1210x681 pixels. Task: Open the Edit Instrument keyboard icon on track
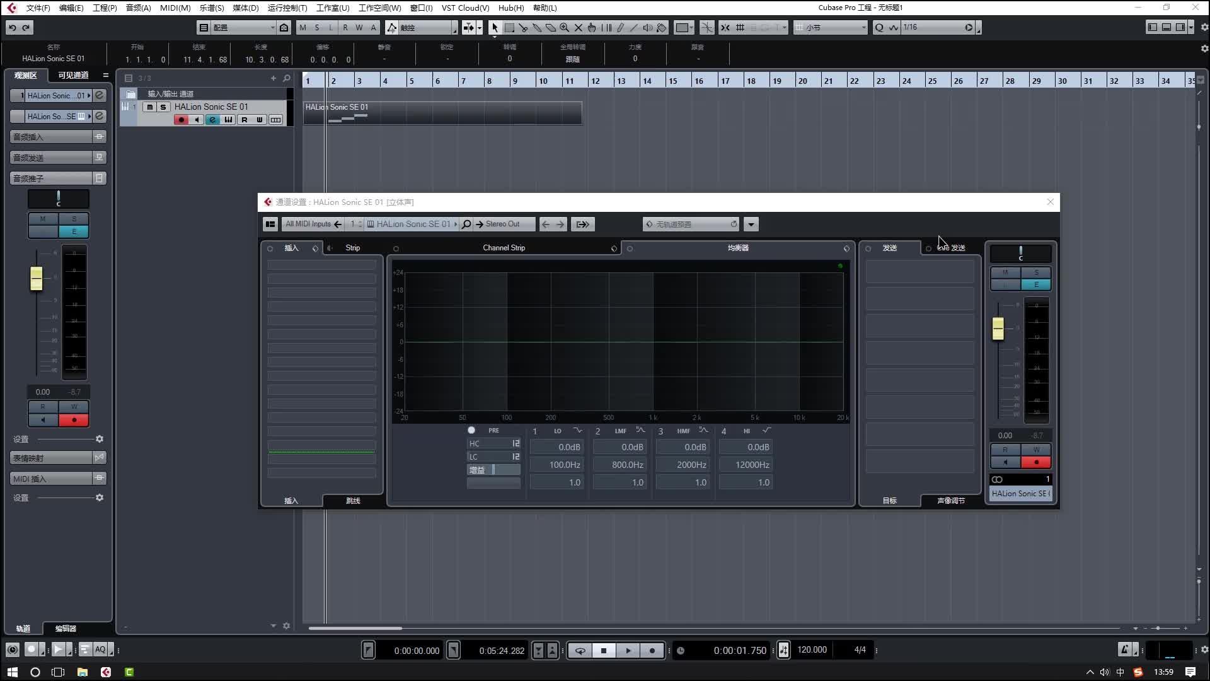point(228,120)
